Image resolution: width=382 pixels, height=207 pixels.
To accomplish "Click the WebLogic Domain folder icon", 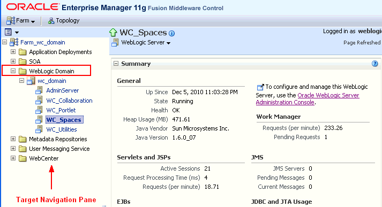I will coord(23,71).
